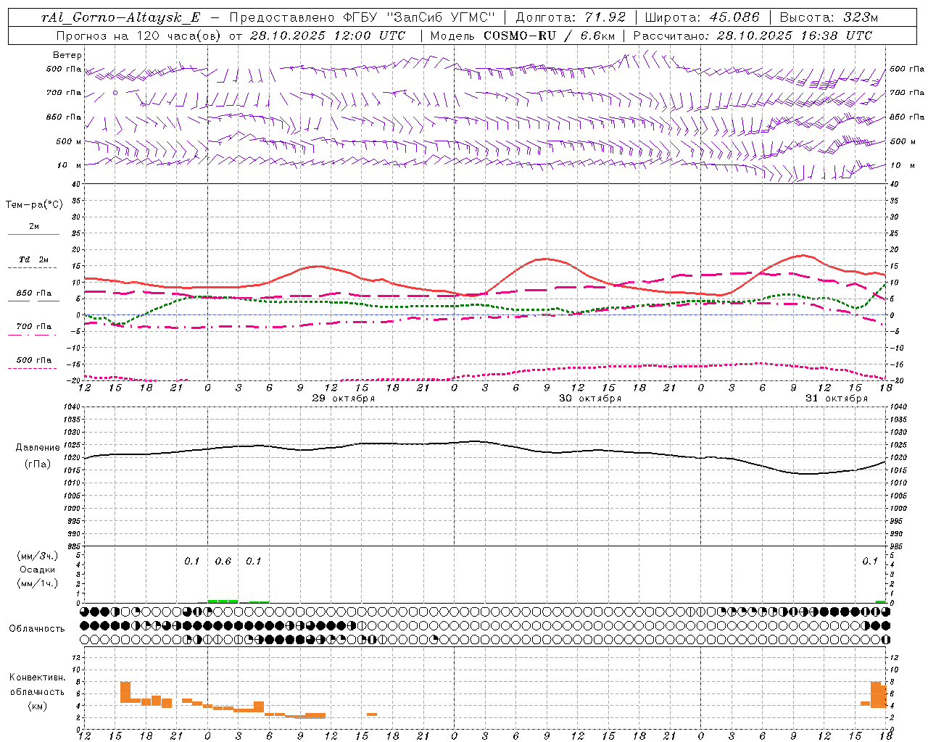This screenshot has width=928, height=742.
Task: Click the Широта: 45.086 value
Action: 702,17
